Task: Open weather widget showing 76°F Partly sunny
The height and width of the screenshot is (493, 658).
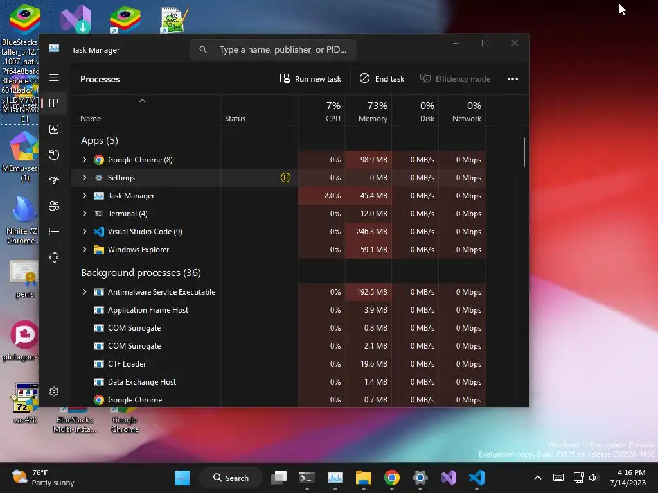Action: tap(43, 478)
